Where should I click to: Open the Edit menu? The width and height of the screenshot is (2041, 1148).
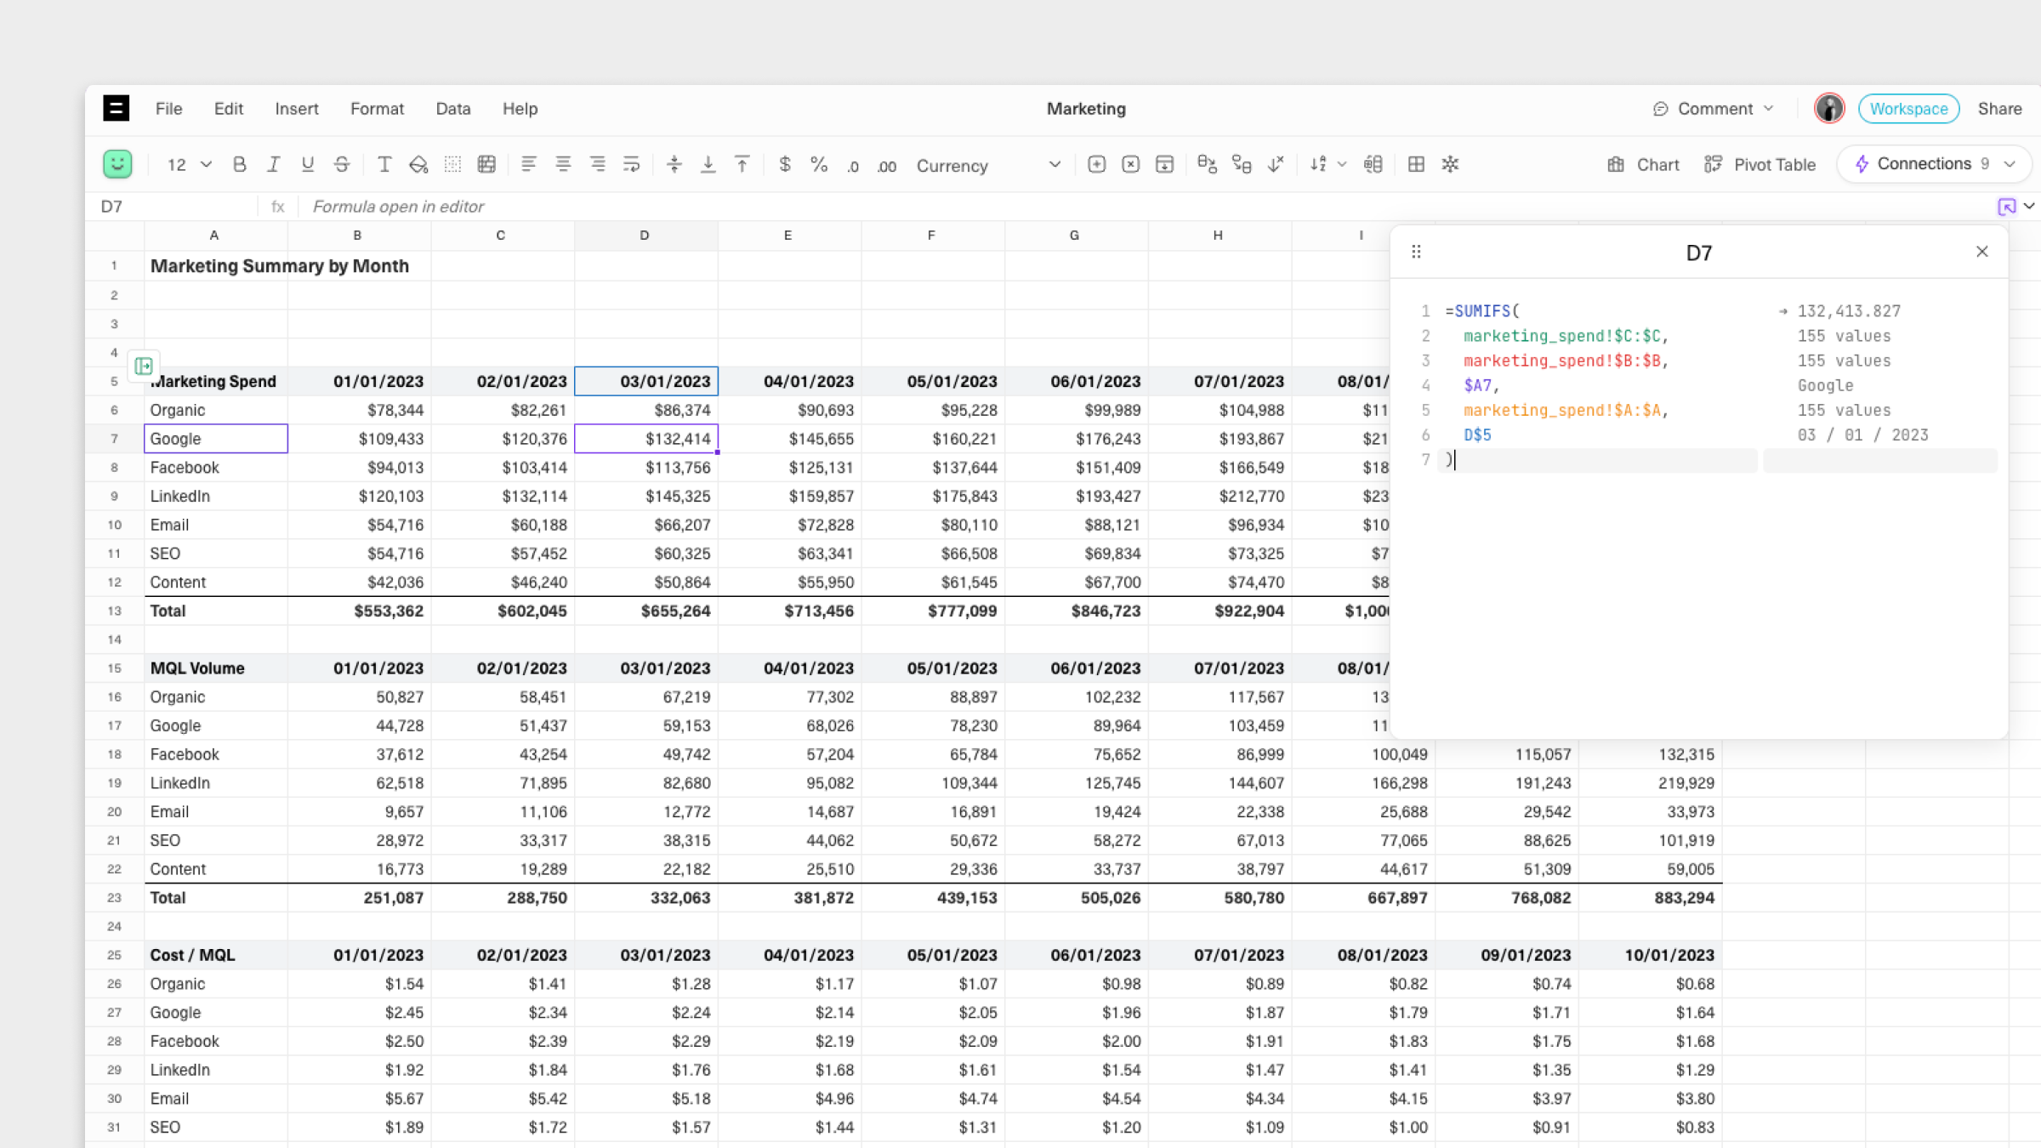(229, 108)
